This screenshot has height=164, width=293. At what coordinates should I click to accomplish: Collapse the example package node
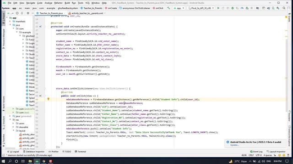pos(17,32)
